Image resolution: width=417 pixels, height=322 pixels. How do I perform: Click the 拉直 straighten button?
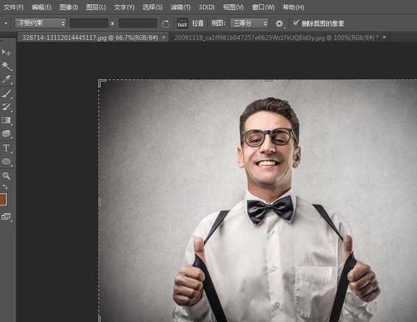point(199,23)
